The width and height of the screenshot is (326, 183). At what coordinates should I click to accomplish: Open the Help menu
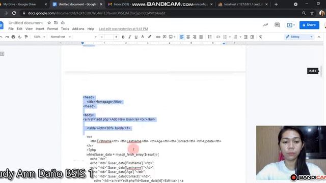[x=91, y=29]
